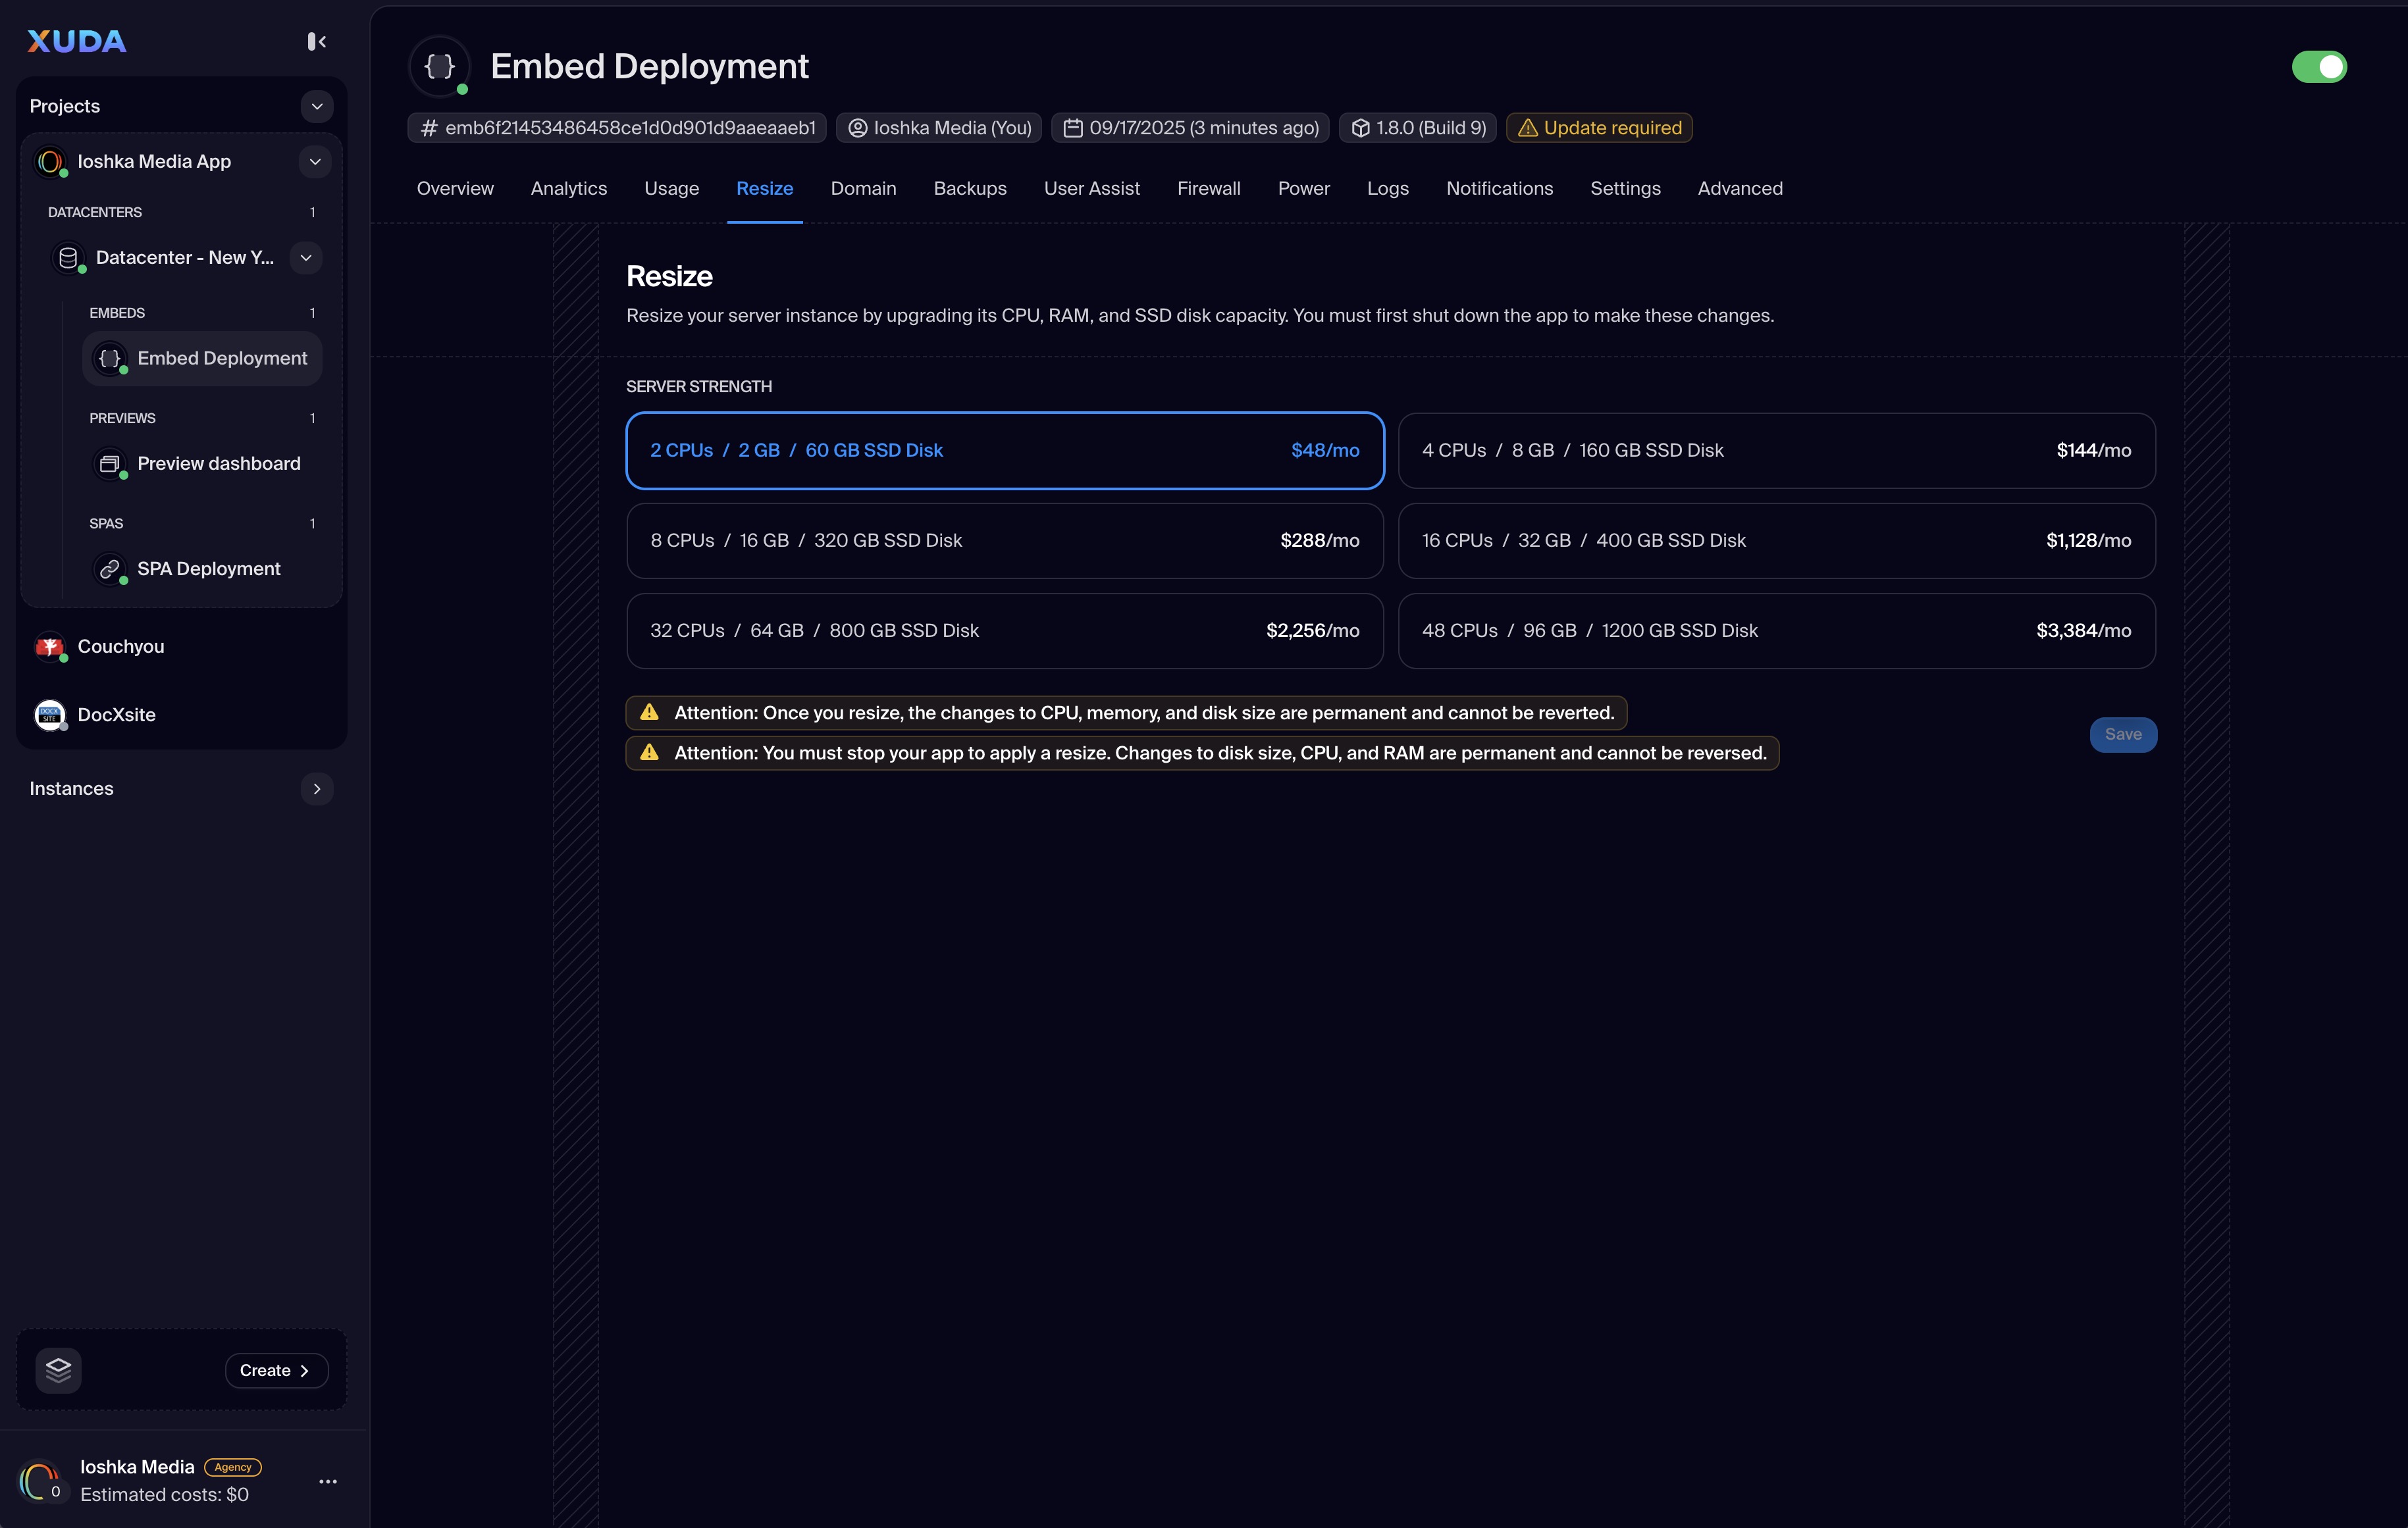2408x1528 pixels.
Task: Open Preview dashboard in sidebar
Action: (x=202, y=464)
